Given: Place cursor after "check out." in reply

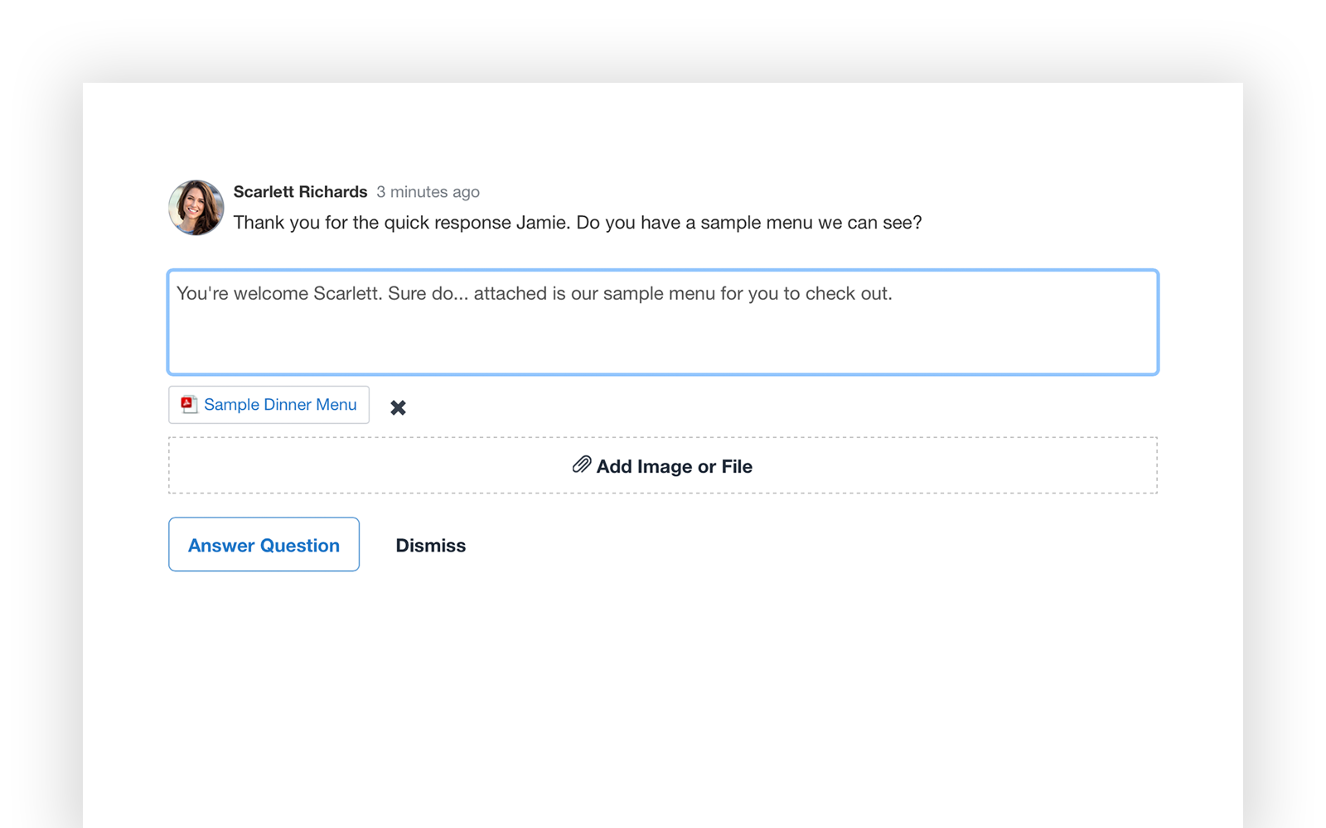Looking at the screenshot, I should pos(893,294).
